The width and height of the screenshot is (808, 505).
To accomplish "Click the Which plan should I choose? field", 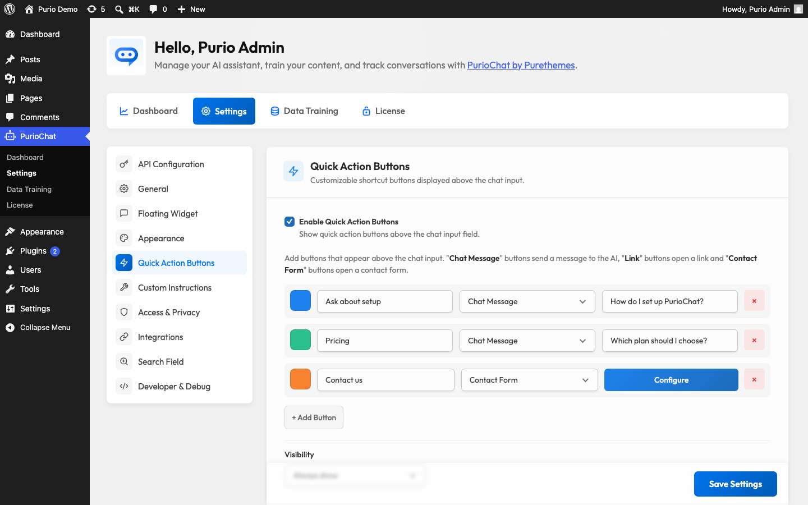I will coord(670,341).
